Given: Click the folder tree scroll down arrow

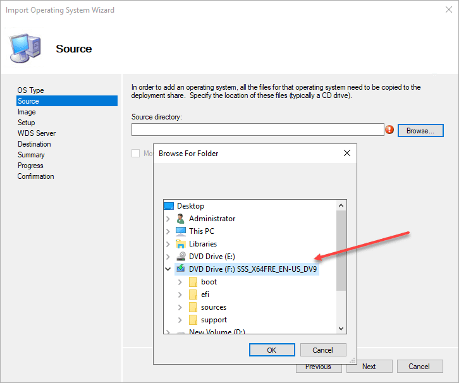Looking at the screenshot, I should (341, 328).
